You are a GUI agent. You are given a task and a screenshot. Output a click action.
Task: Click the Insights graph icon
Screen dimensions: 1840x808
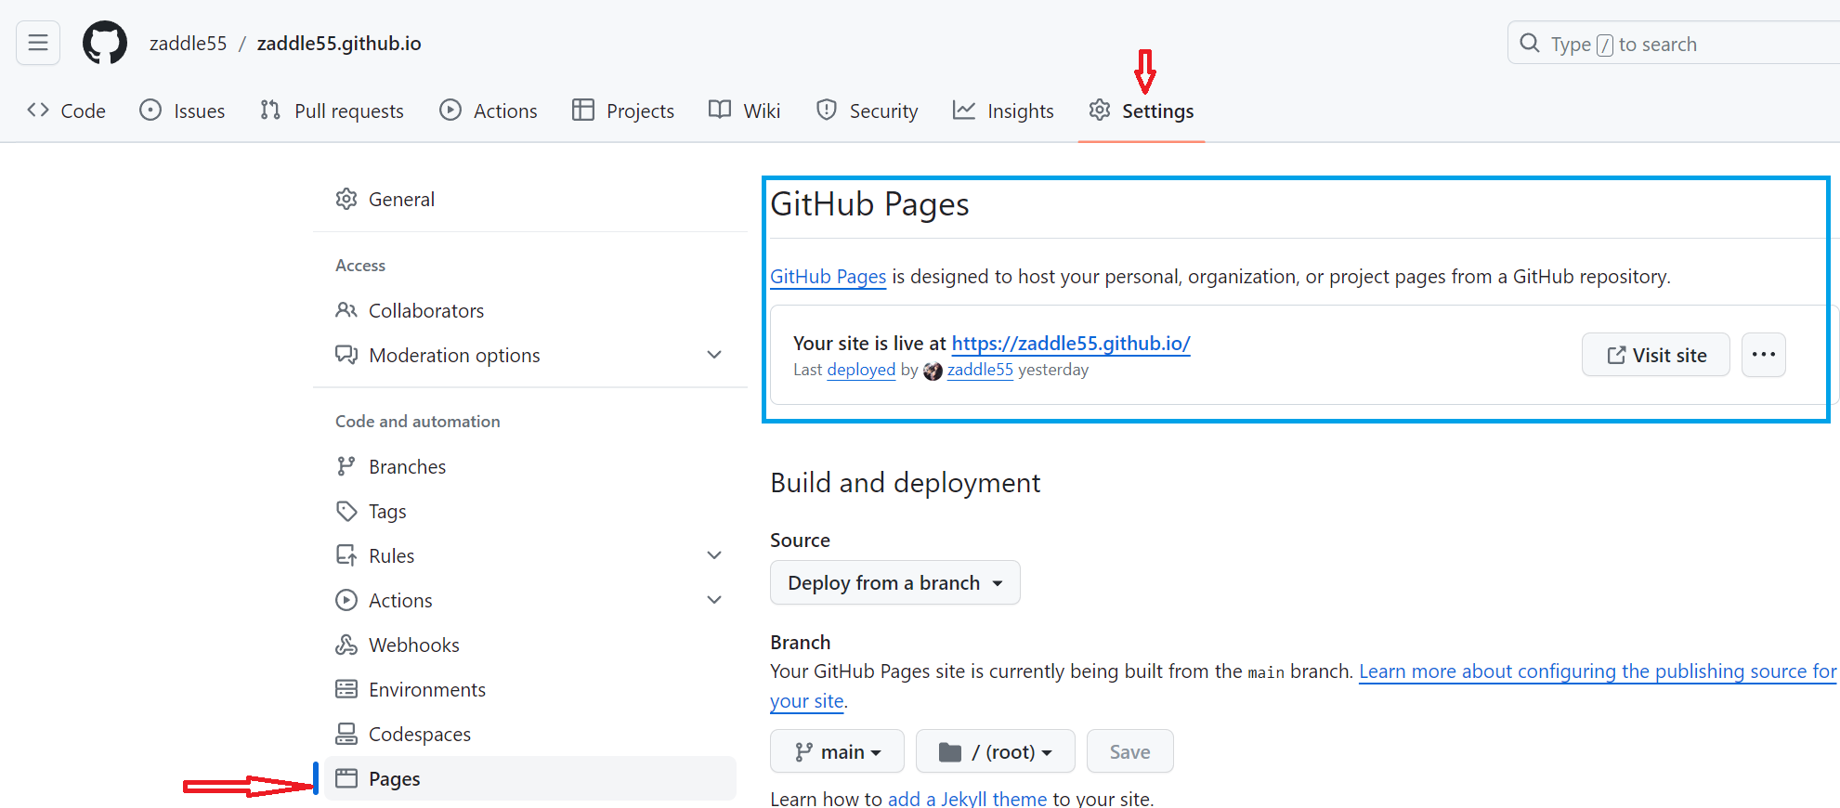click(x=964, y=110)
